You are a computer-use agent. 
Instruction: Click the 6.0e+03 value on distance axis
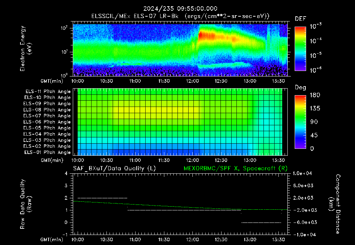[x=303, y=185]
